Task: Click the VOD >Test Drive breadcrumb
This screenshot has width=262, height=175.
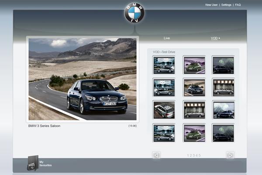Action: pos(164,52)
